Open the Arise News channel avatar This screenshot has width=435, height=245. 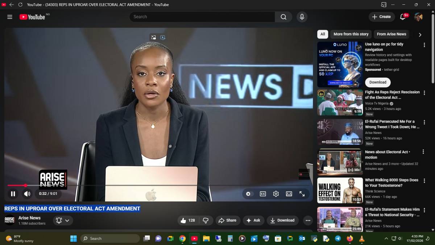click(10, 220)
